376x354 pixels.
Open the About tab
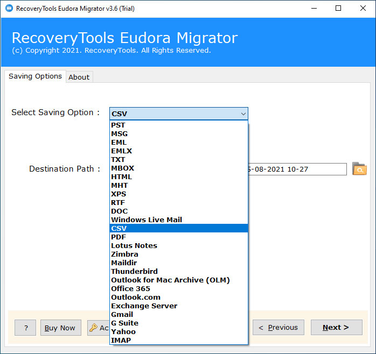coord(79,77)
